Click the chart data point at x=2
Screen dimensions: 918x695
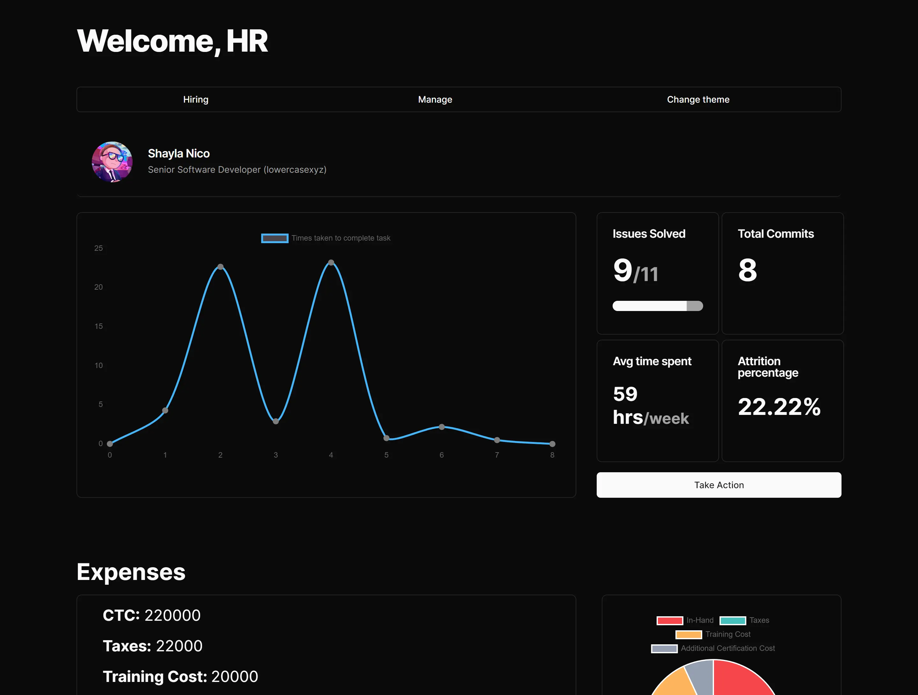(220, 267)
